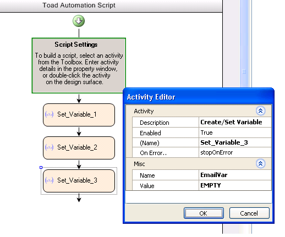Click the variable icon on Set_Variable_3
Viewport: 285px width, 237px height.
tap(49, 180)
